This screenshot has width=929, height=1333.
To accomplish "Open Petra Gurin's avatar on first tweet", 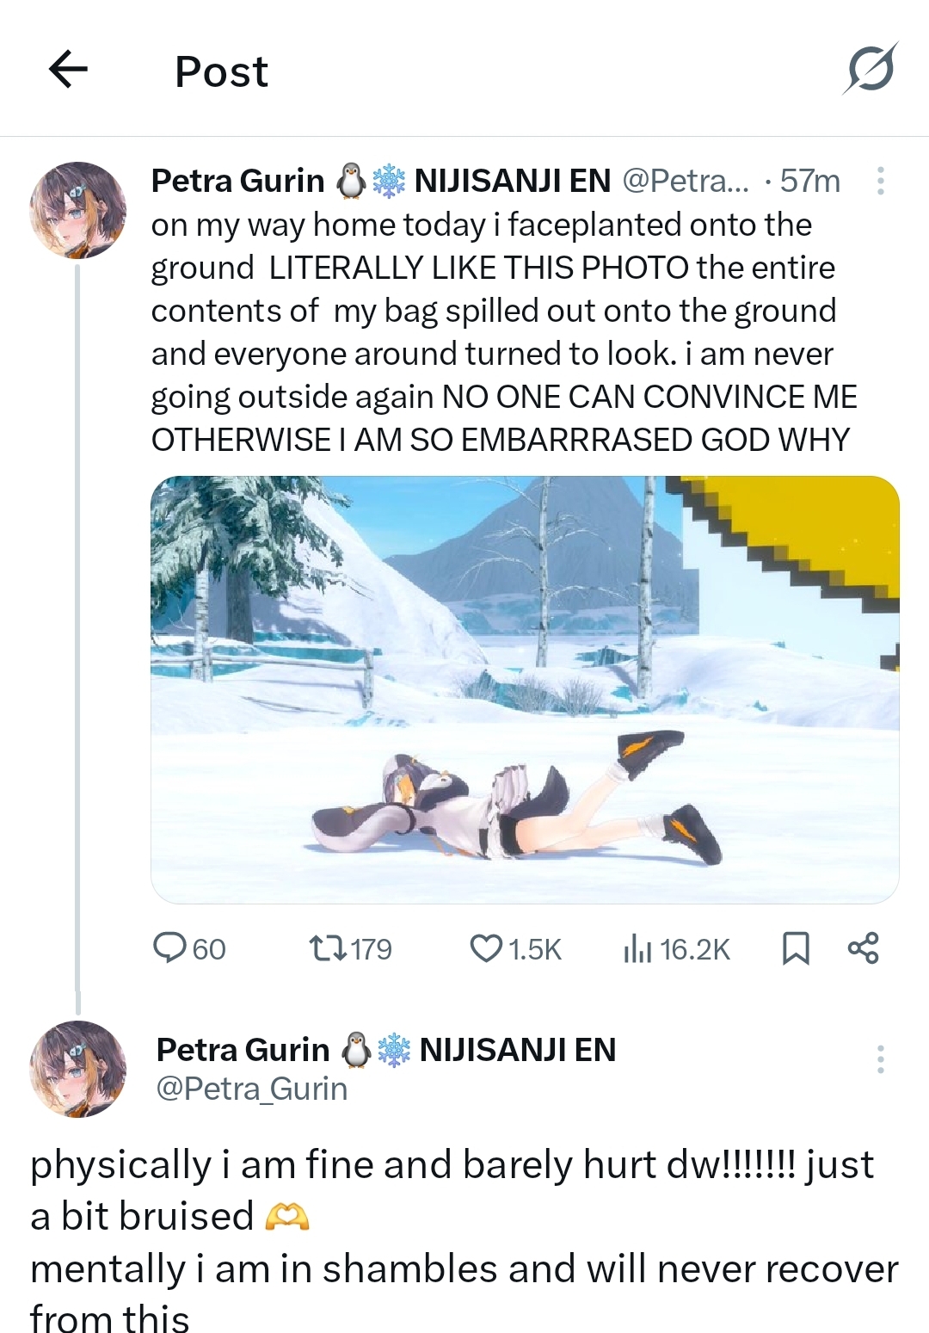I will click(78, 210).
